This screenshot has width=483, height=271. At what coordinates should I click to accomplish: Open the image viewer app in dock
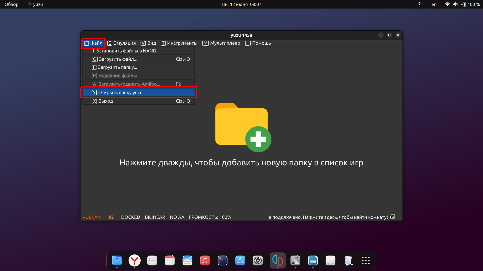pos(187,260)
